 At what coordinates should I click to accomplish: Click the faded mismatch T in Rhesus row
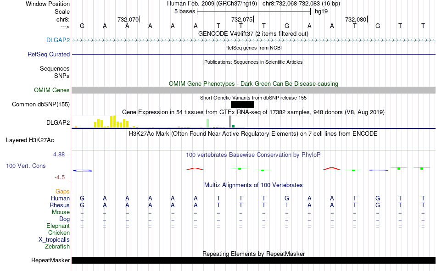(x=287, y=205)
